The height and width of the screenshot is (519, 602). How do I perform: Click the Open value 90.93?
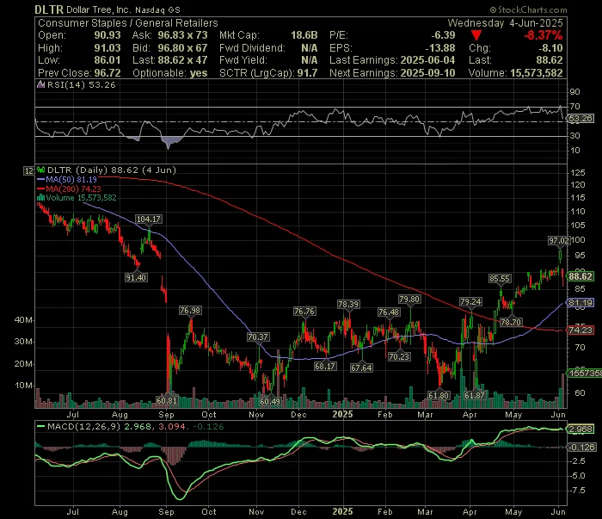coord(107,35)
